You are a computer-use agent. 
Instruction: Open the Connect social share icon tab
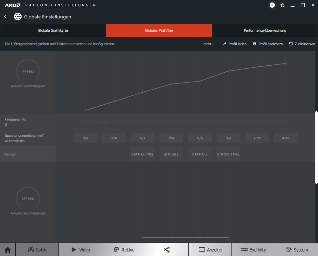tap(167, 250)
